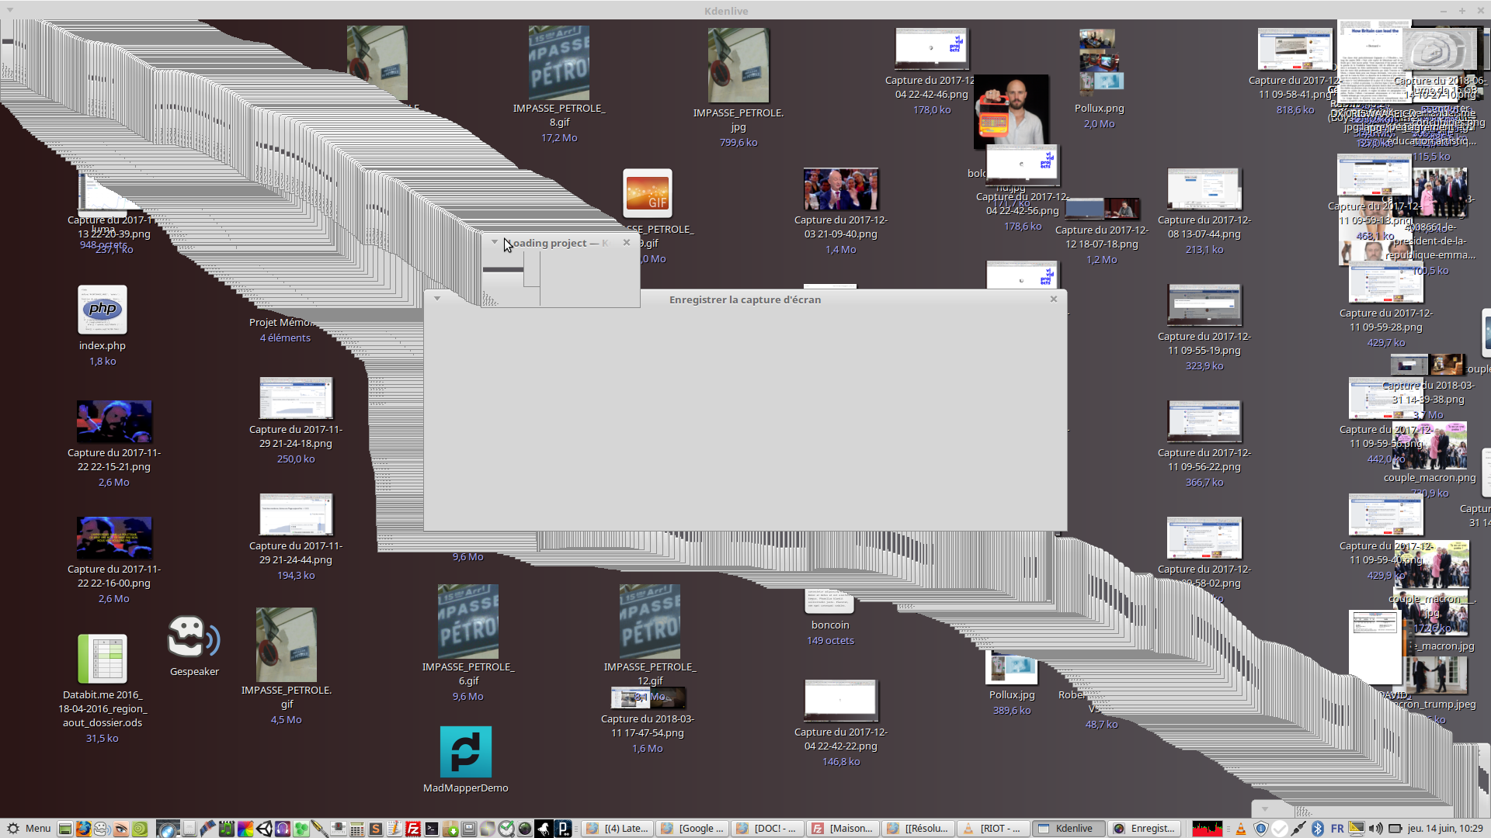Click the date and time clock
This screenshot has width=1491, height=838.
coord(1444,829)
